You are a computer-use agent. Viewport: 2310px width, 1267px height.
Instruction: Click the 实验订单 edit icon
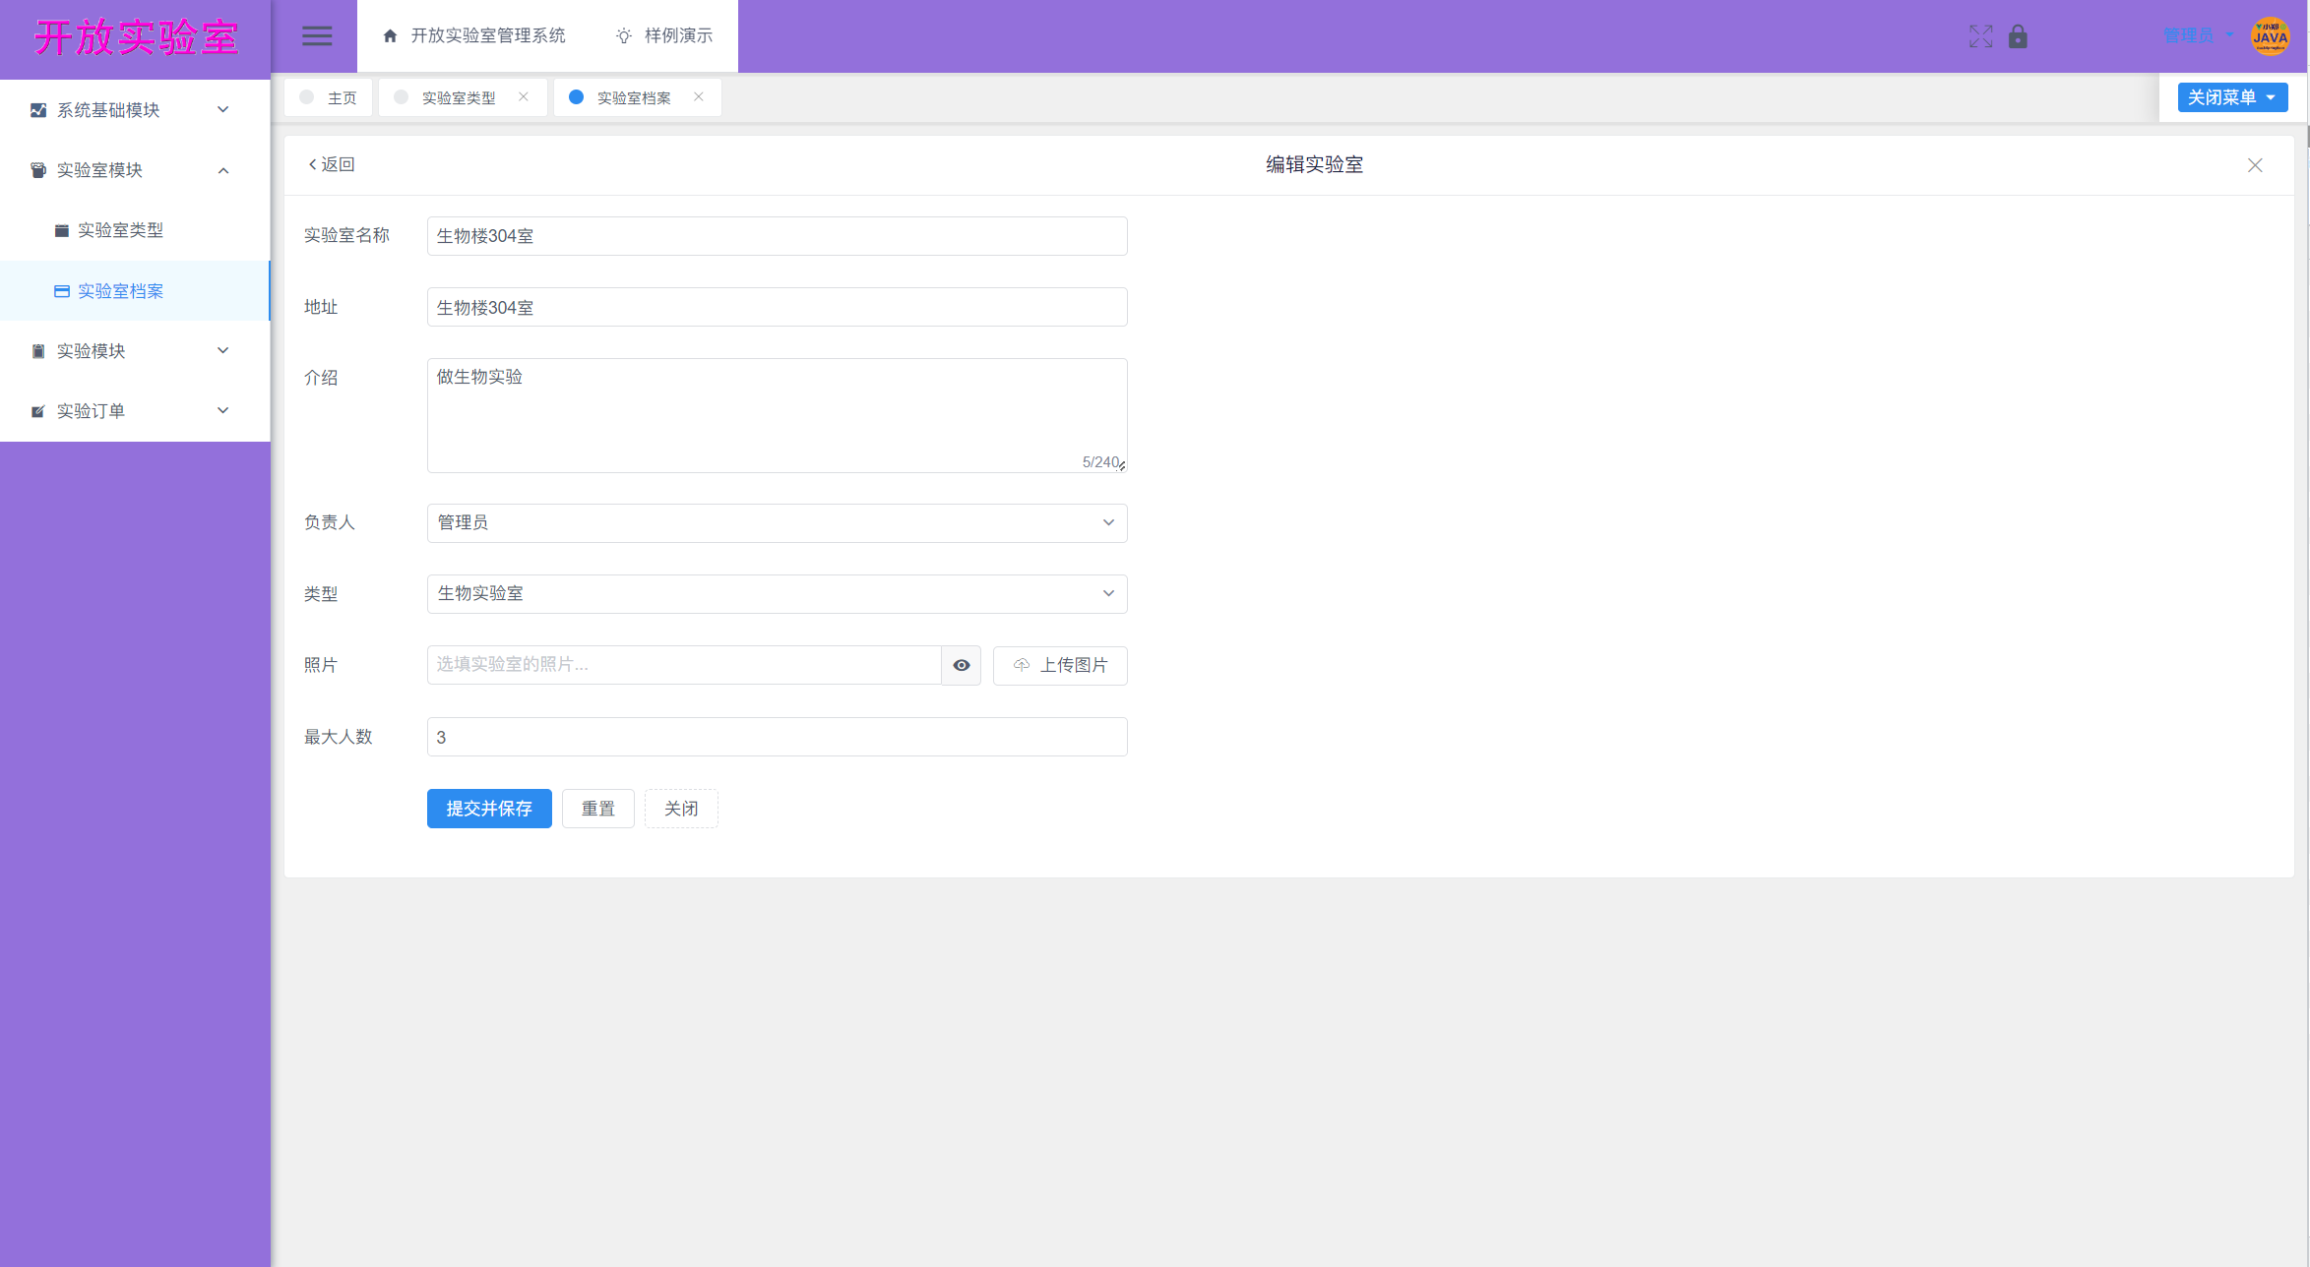tap(38, 411)
